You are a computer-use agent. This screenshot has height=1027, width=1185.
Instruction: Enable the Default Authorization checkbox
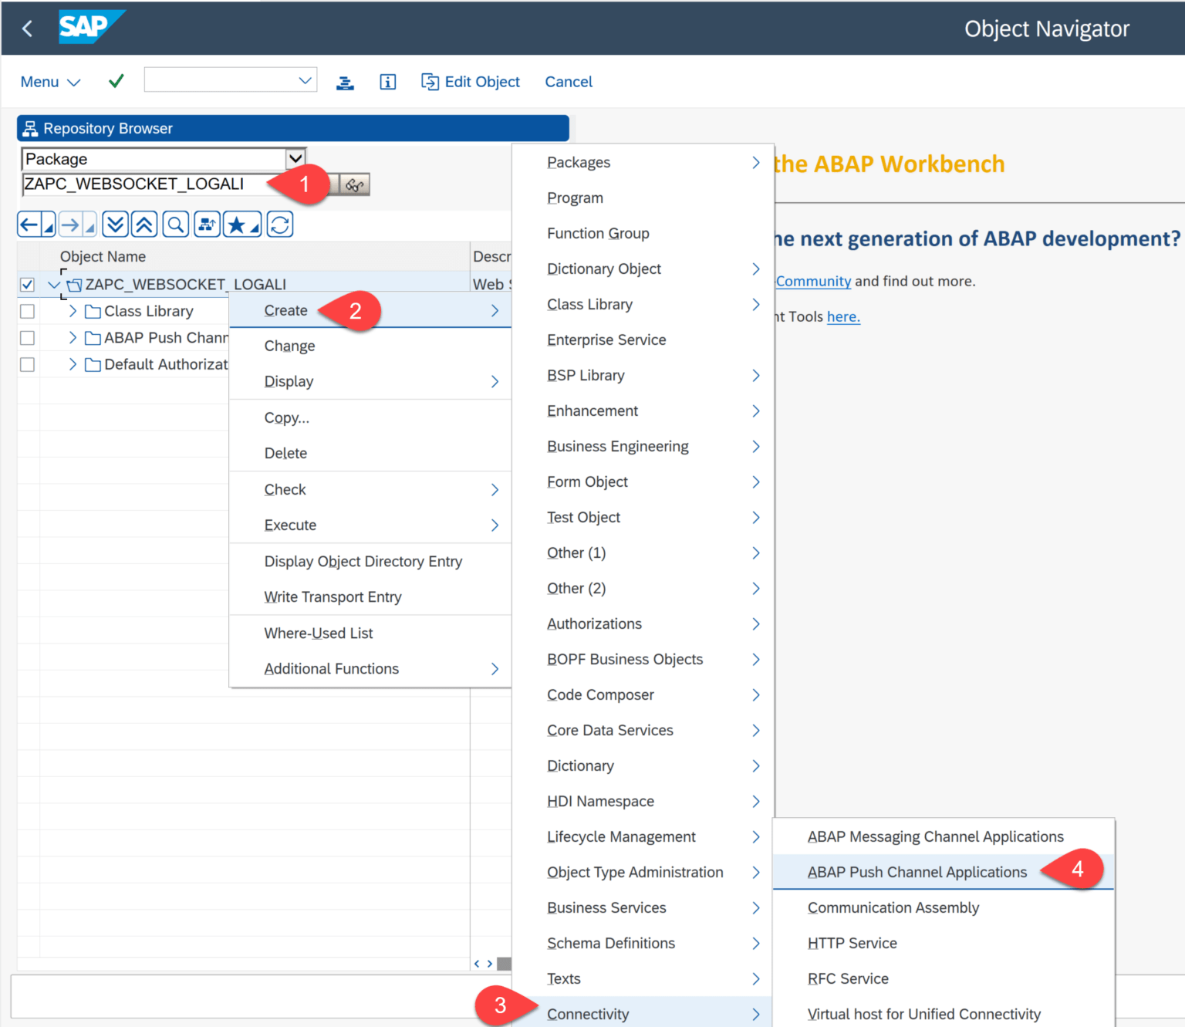pyautogui.click(x=27, y=363)
